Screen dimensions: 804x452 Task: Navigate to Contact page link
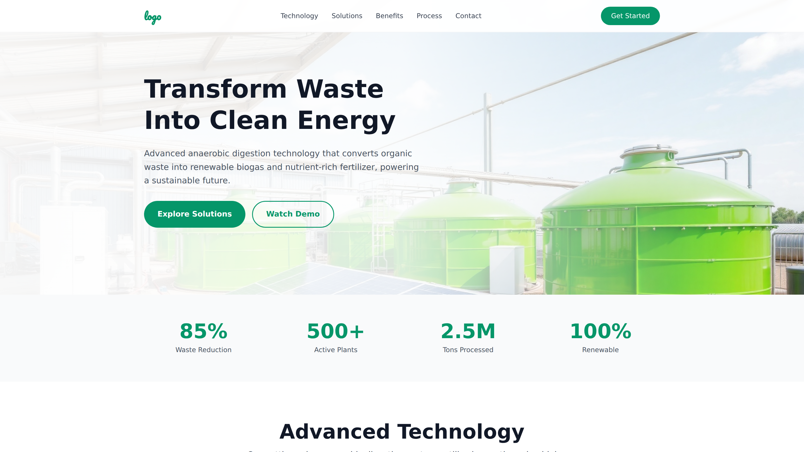[468, 16]
